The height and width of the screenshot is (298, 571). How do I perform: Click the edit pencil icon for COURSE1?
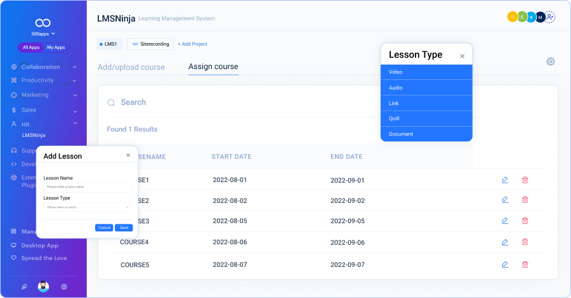point(505,180)
